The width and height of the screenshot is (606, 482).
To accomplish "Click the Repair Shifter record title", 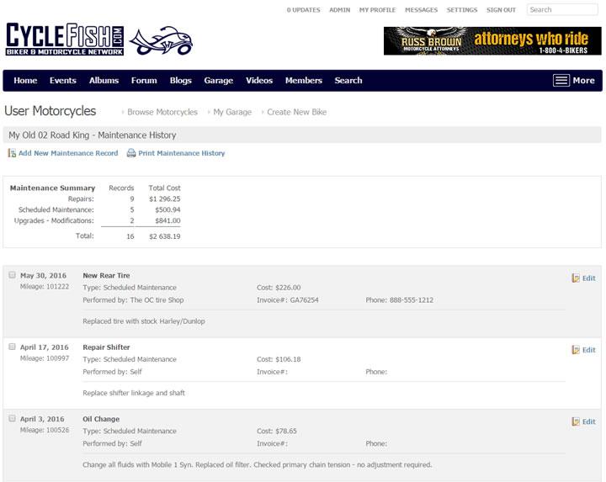I will [x=106, y=347].
